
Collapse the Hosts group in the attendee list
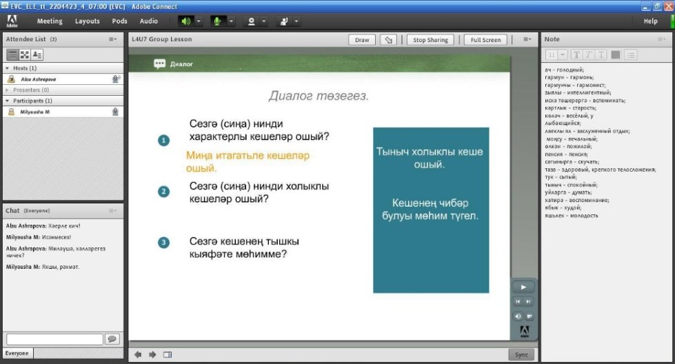pos(8,68)
